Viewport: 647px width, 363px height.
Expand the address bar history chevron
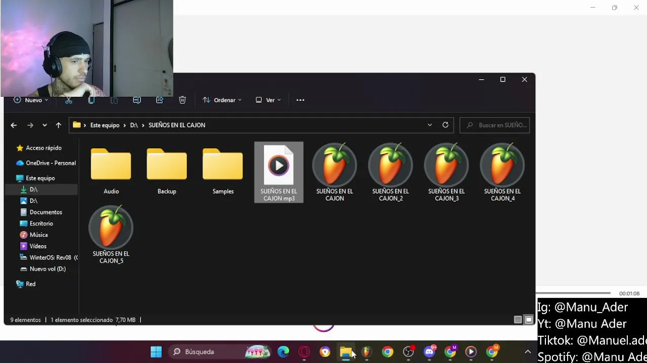[430, 125]
